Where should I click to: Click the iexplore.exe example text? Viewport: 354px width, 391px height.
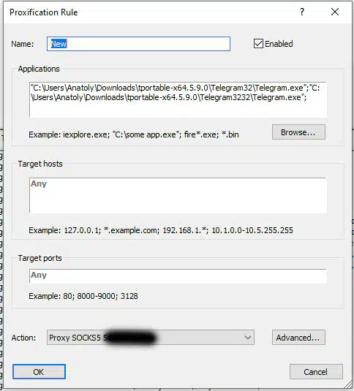click(x=86, y=134)
